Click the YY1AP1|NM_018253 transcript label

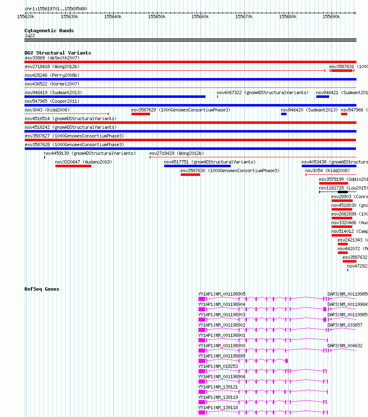coord(218,367)
